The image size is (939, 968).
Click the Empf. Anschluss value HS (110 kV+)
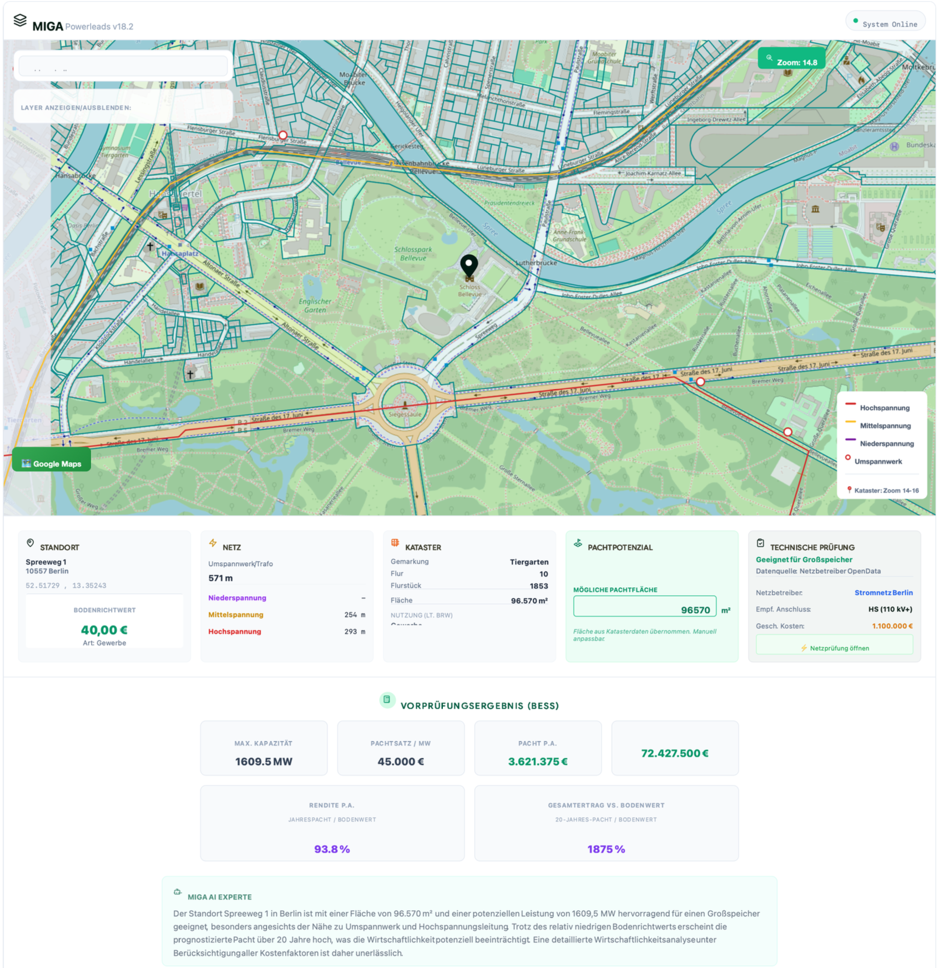[x=890, y=609]
